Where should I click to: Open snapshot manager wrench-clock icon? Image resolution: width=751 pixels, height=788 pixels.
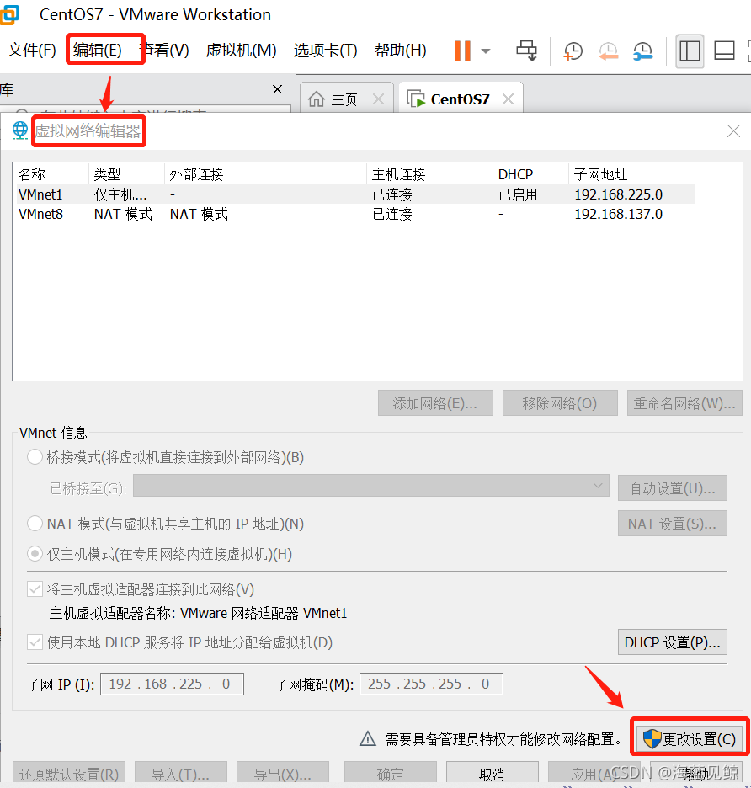(x=643, y=51)
